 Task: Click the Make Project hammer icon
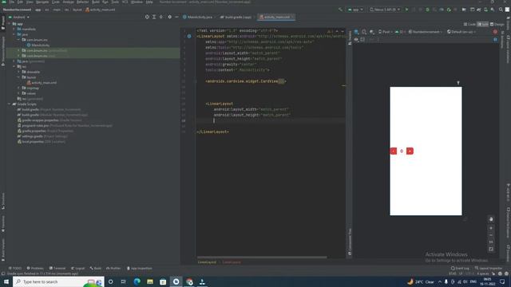[x=341, y=10]
